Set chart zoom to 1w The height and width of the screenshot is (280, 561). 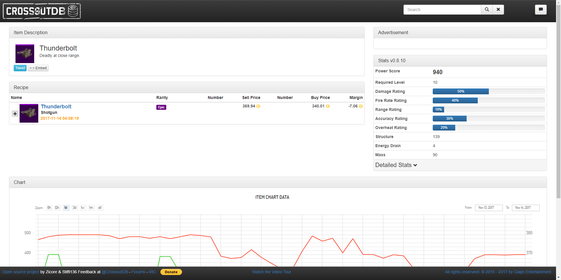coord(83,208)
